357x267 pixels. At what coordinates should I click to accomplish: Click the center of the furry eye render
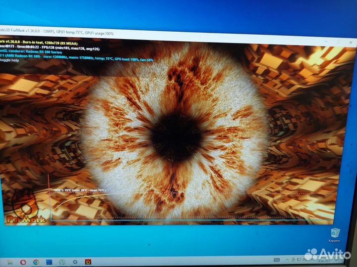177,133
